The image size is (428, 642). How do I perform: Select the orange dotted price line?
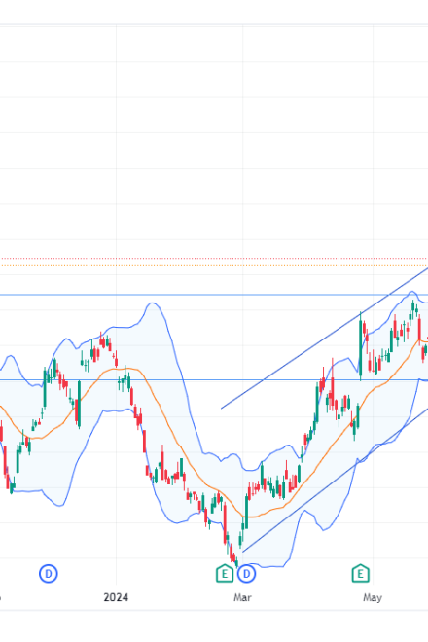pyautogui.click(x=213, y=265)
